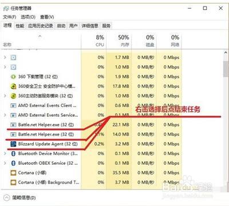Click the 3.7 MB memory cell

[122, 183]
